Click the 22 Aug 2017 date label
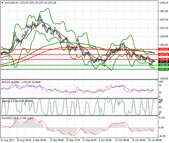169x143 pixels. tap(7, 140)
